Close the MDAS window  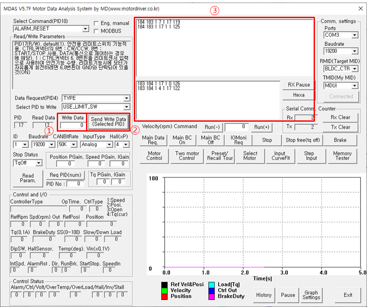click(361, 9)
